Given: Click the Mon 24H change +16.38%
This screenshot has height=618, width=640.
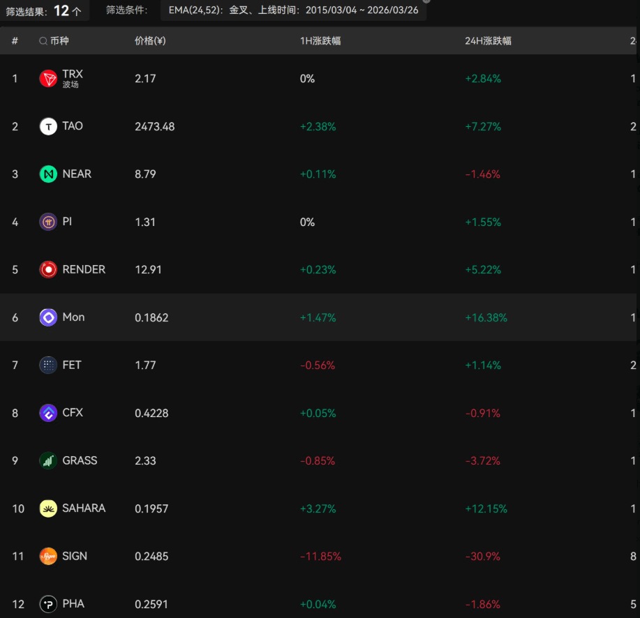Looking at the screenshot, I should pos(486,318).
